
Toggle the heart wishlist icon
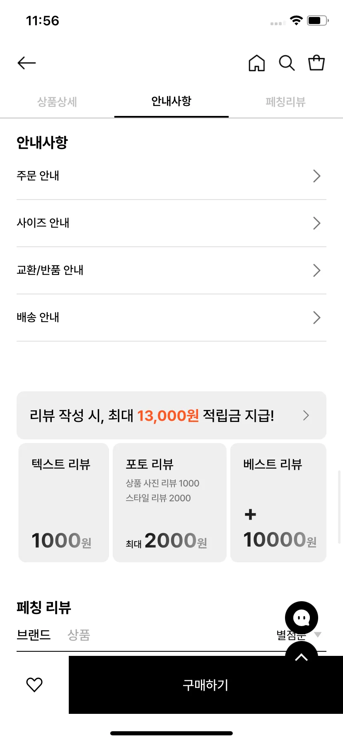click(x=34, y=685)
